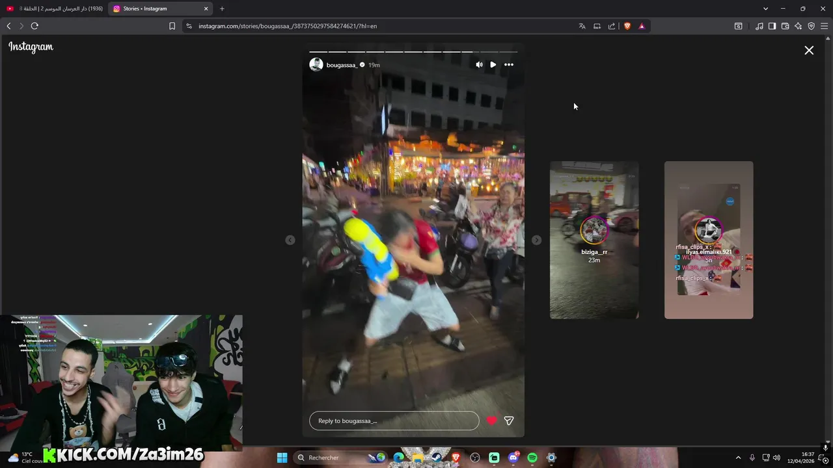Open the Brave playlist music icon
Screen dimensions: 833x468
759,26
